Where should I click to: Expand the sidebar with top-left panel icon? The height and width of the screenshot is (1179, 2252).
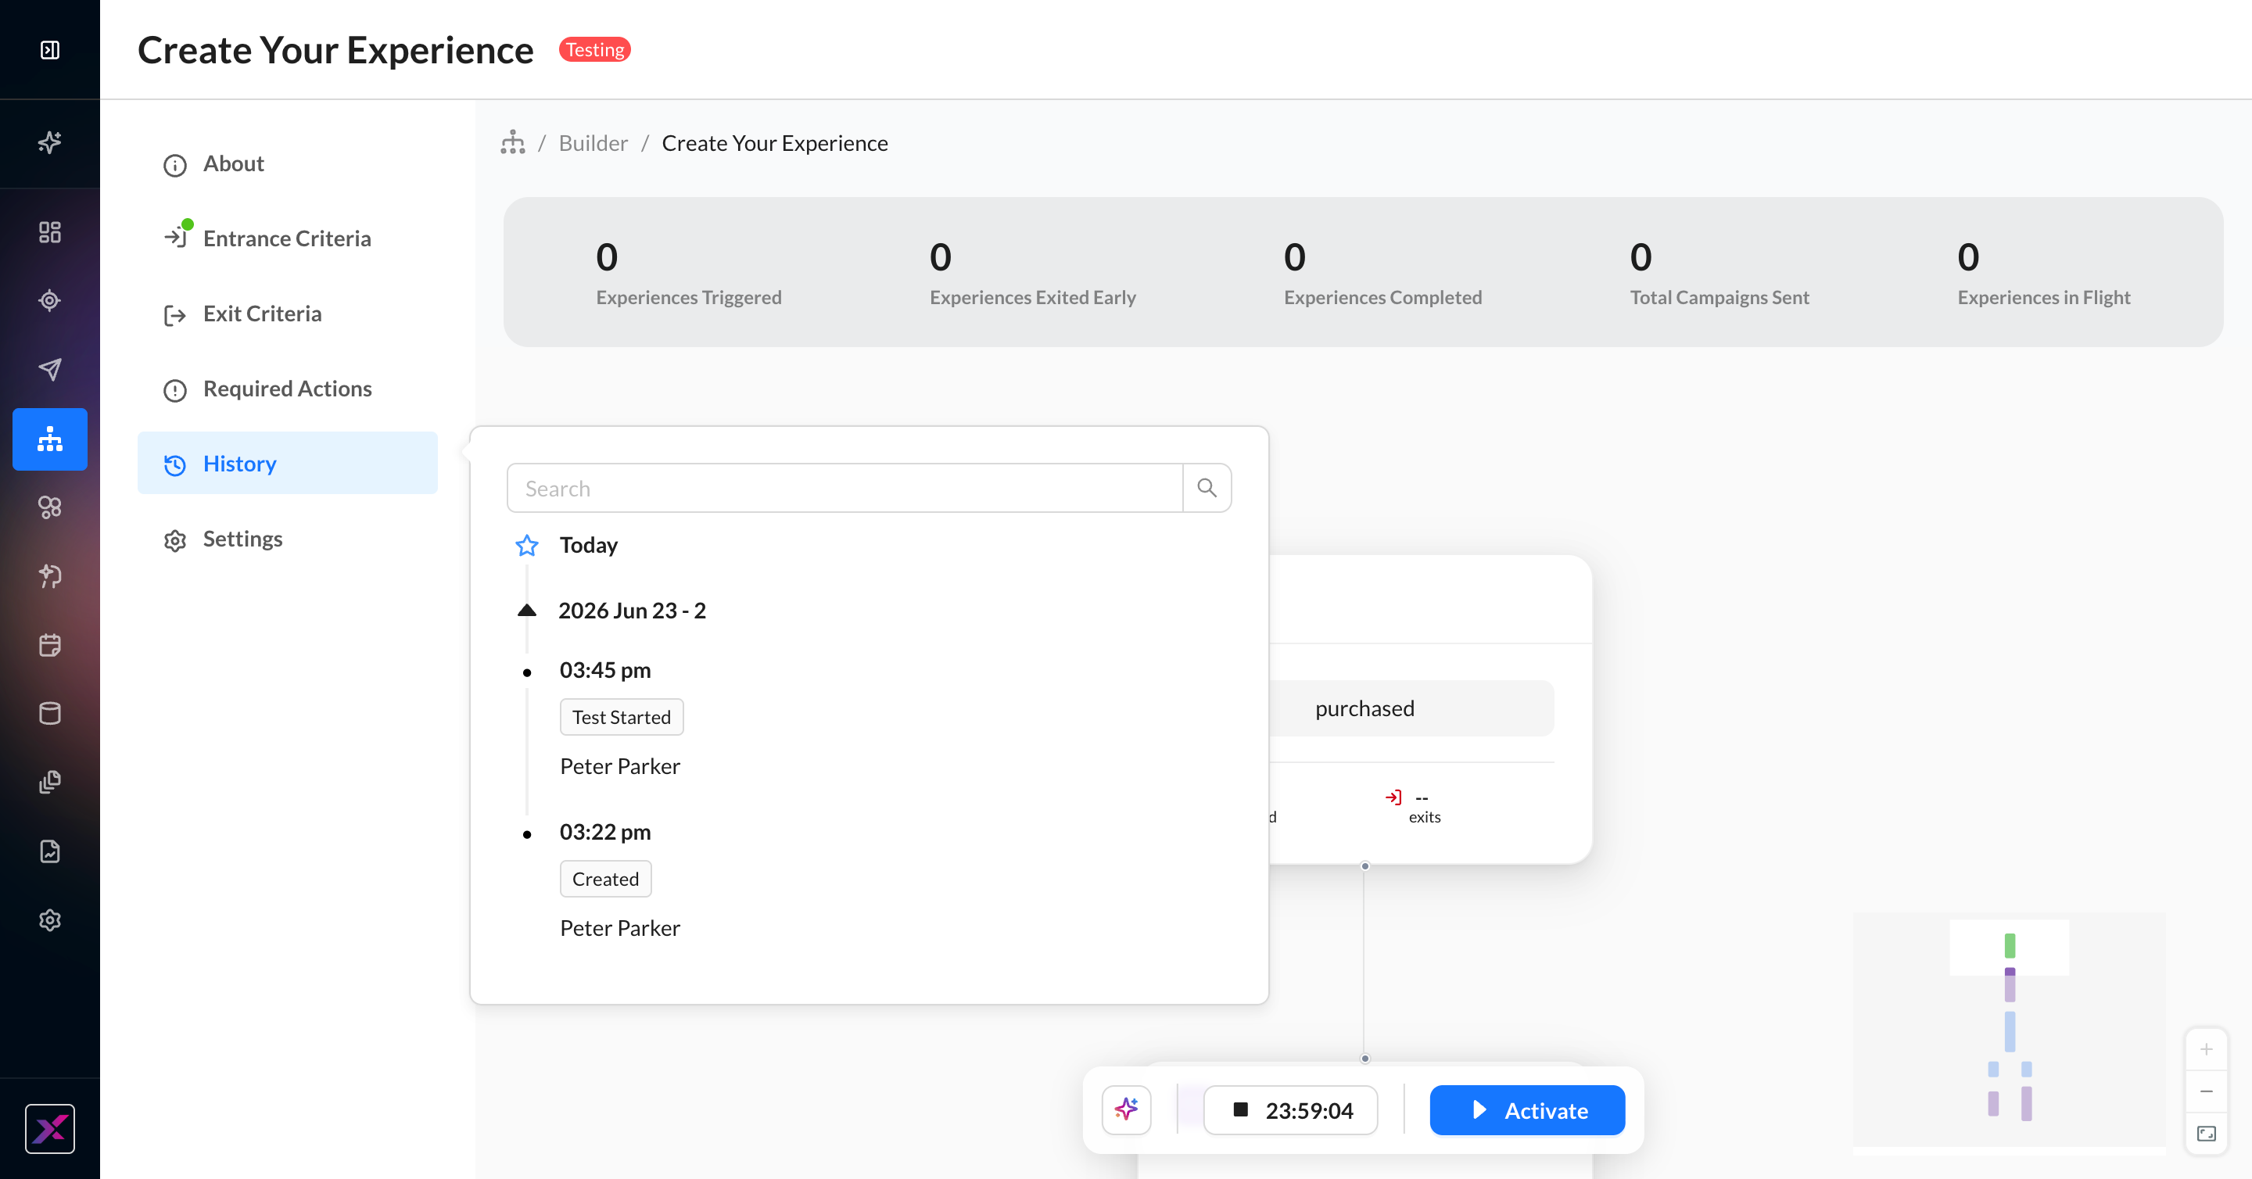click(50, 50)
